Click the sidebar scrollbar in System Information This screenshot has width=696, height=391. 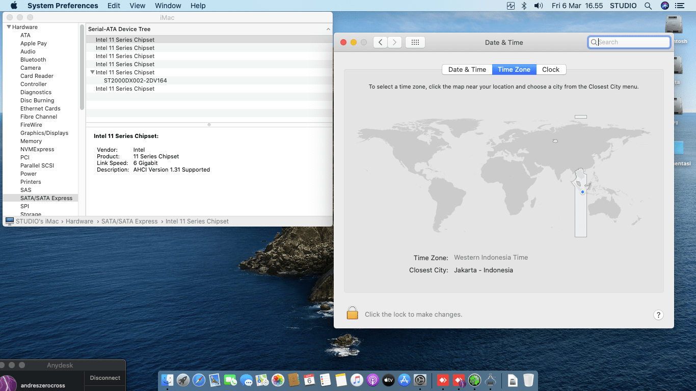pyautogui.click(x=82, y=66)
